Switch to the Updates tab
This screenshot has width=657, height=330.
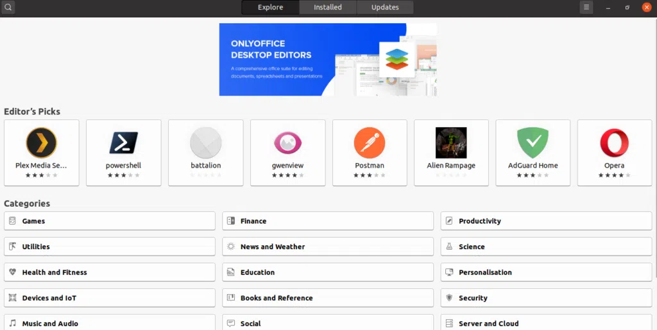385,7
